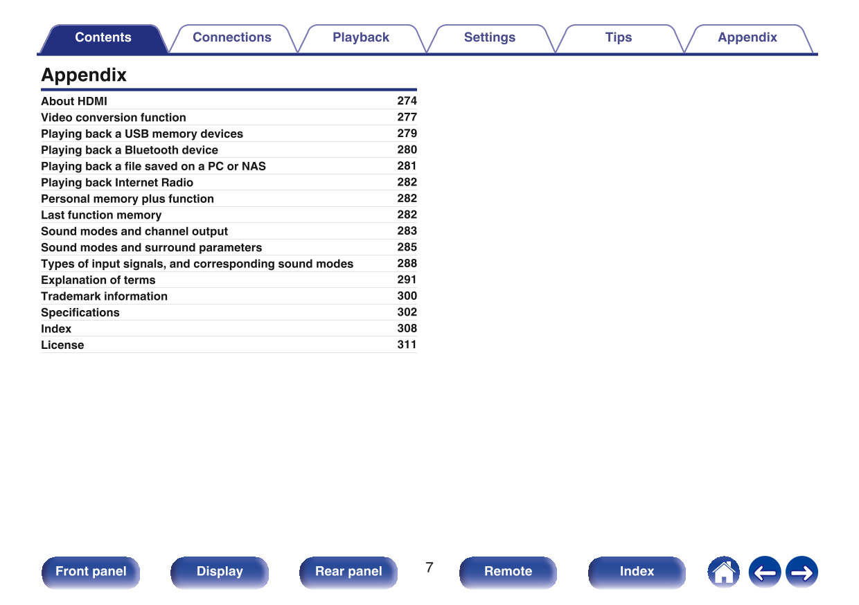
Task: Jump to Explanation of terms
Action: pos(98,280)
